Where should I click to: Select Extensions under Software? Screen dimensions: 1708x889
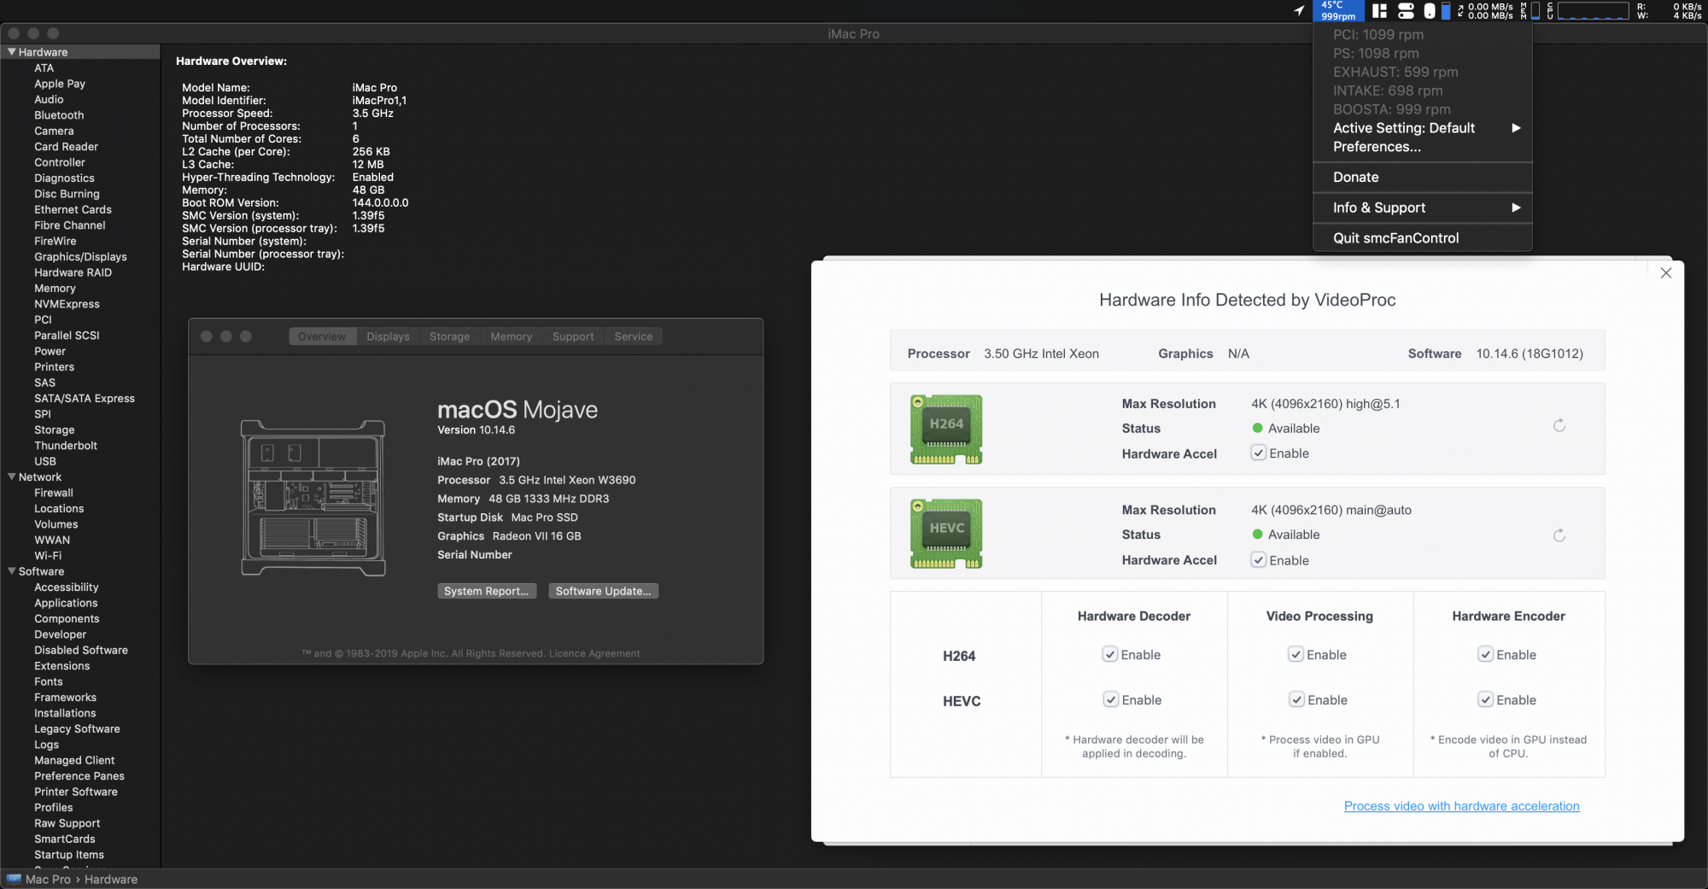coord(61,666)
